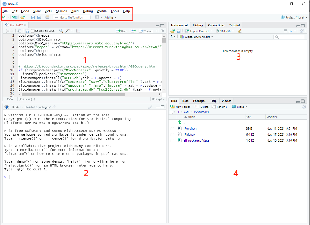Viewport: 310px width, 225px height.
Task: Click the Go to file/function search field
Action: (x=72, y=17)
